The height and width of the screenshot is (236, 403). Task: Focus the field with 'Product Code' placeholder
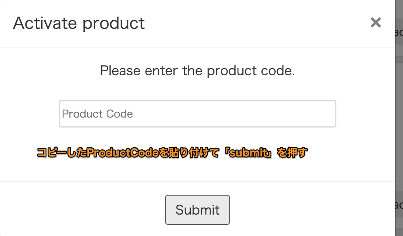198,114
